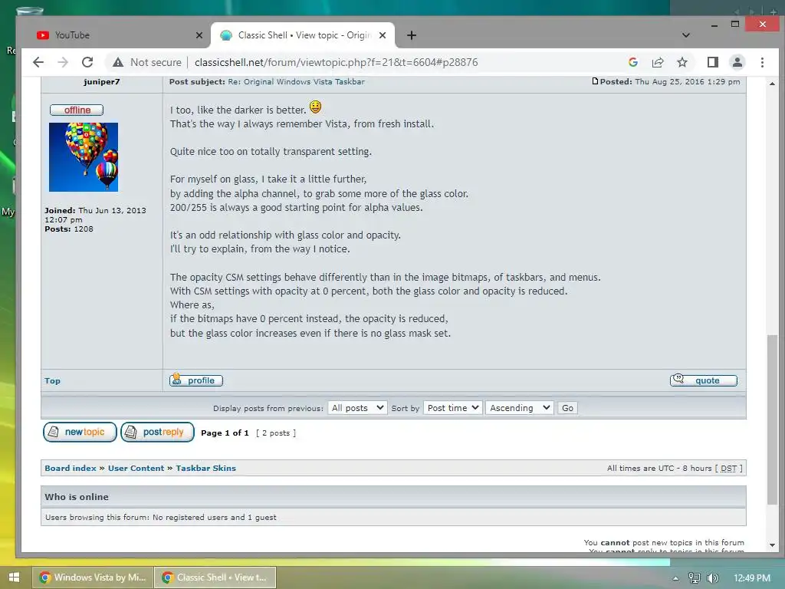Click the scrollbar up arrow

(x=773, y=84)
